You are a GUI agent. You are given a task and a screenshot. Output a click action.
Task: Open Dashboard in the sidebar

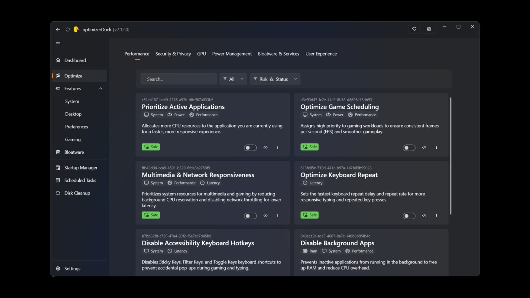[79, 60]
